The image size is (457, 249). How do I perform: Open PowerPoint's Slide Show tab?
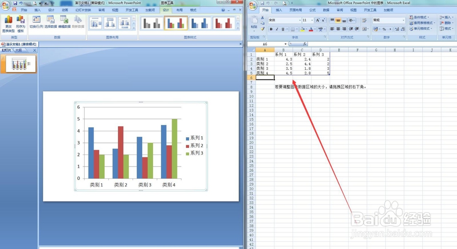click(83, 10)
